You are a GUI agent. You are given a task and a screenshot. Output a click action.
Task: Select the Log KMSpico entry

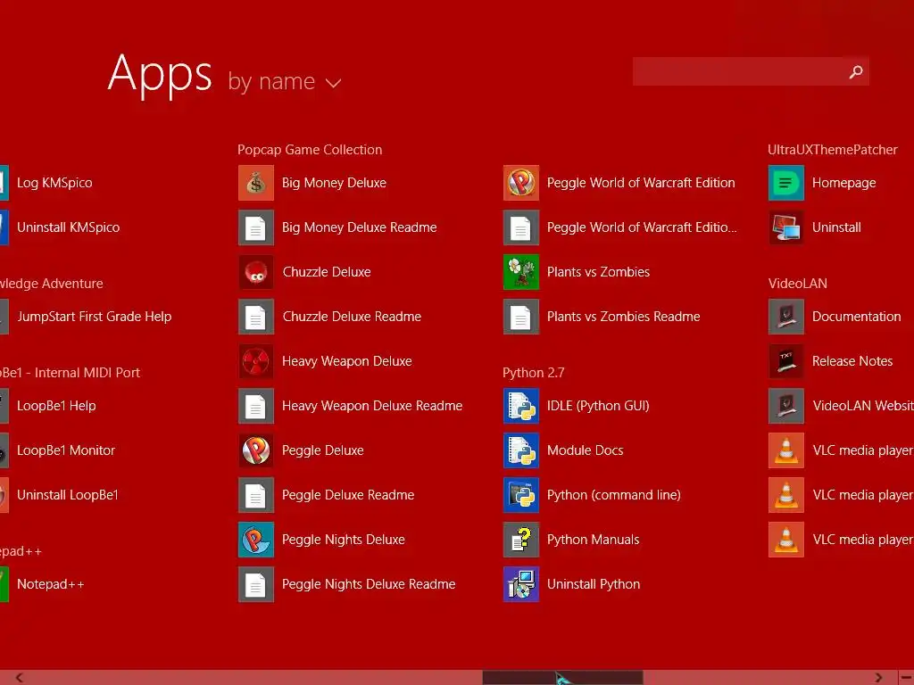(x=46, y=183)
